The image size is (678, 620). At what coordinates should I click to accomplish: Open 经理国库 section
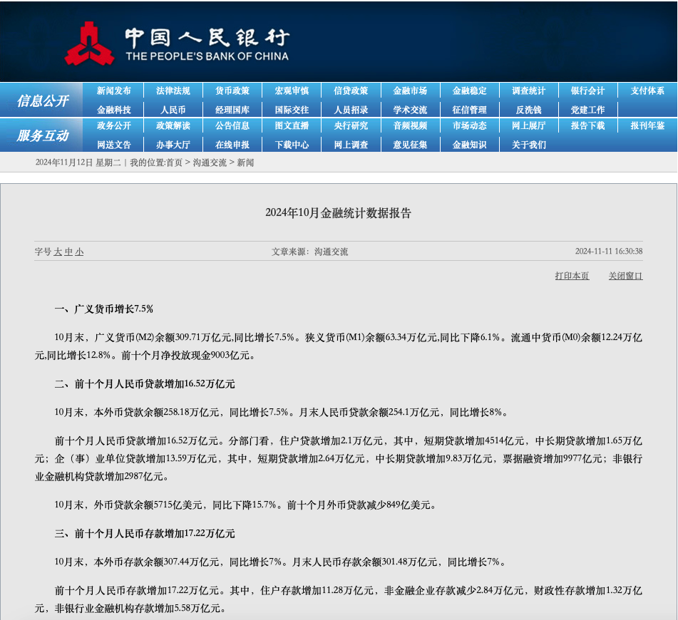click(x=232, y=110)
